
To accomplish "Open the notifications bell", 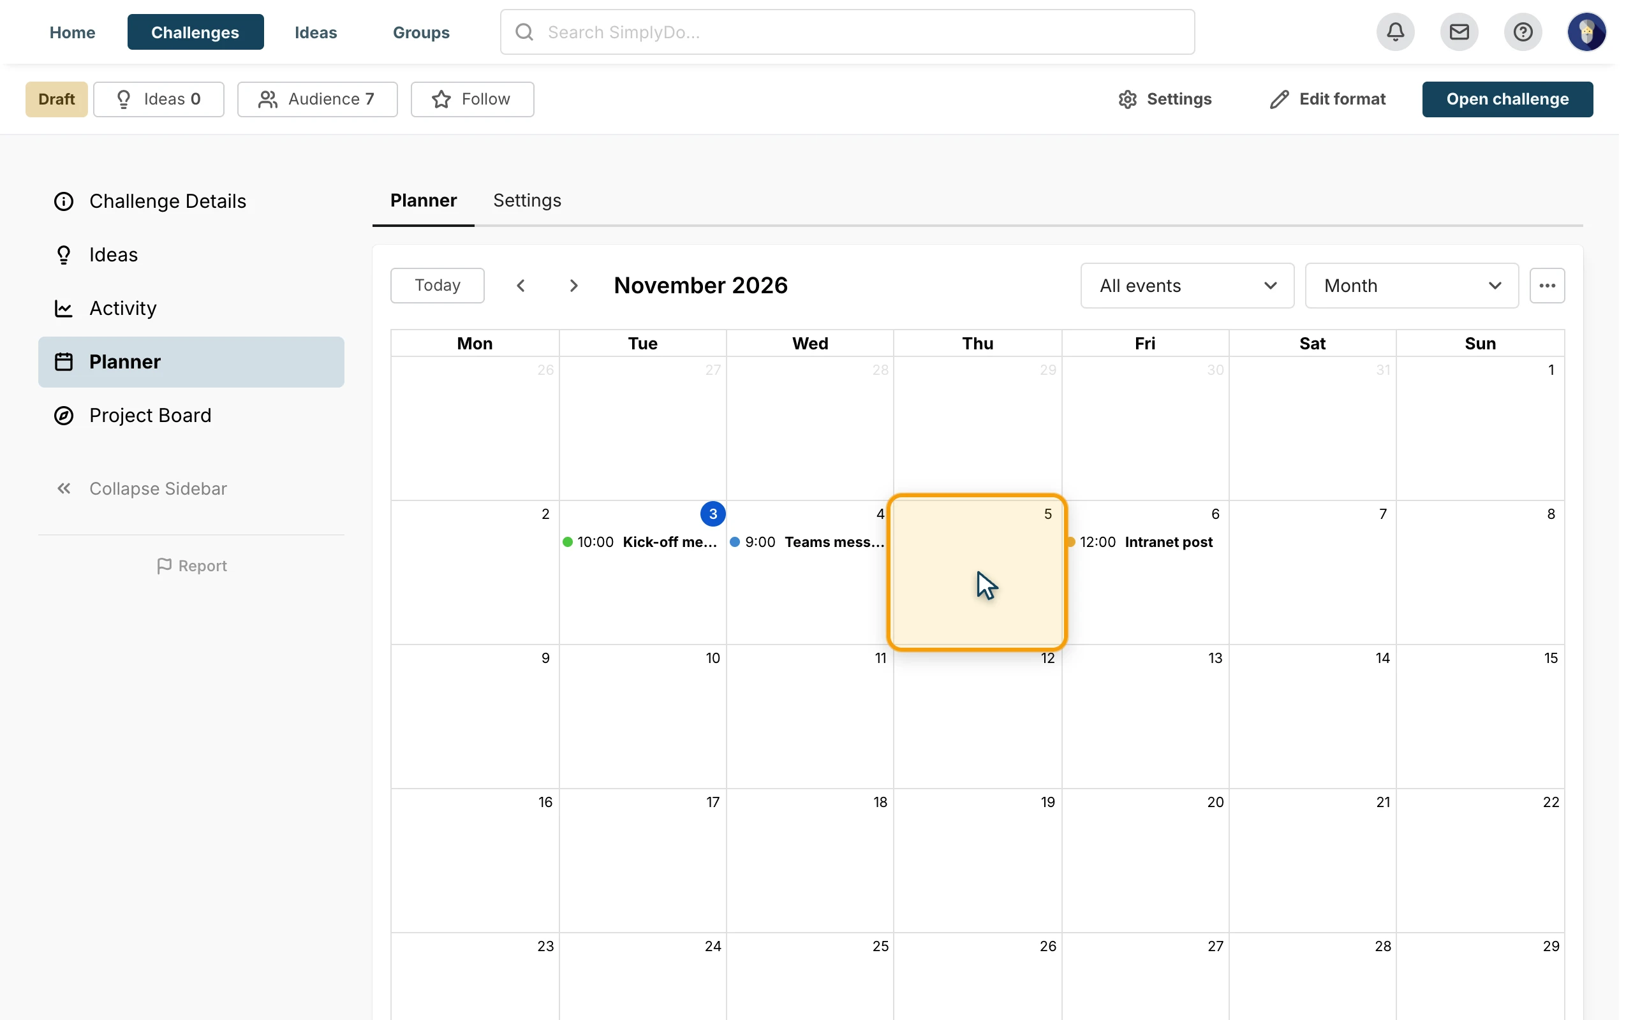I will [1395, 32].
